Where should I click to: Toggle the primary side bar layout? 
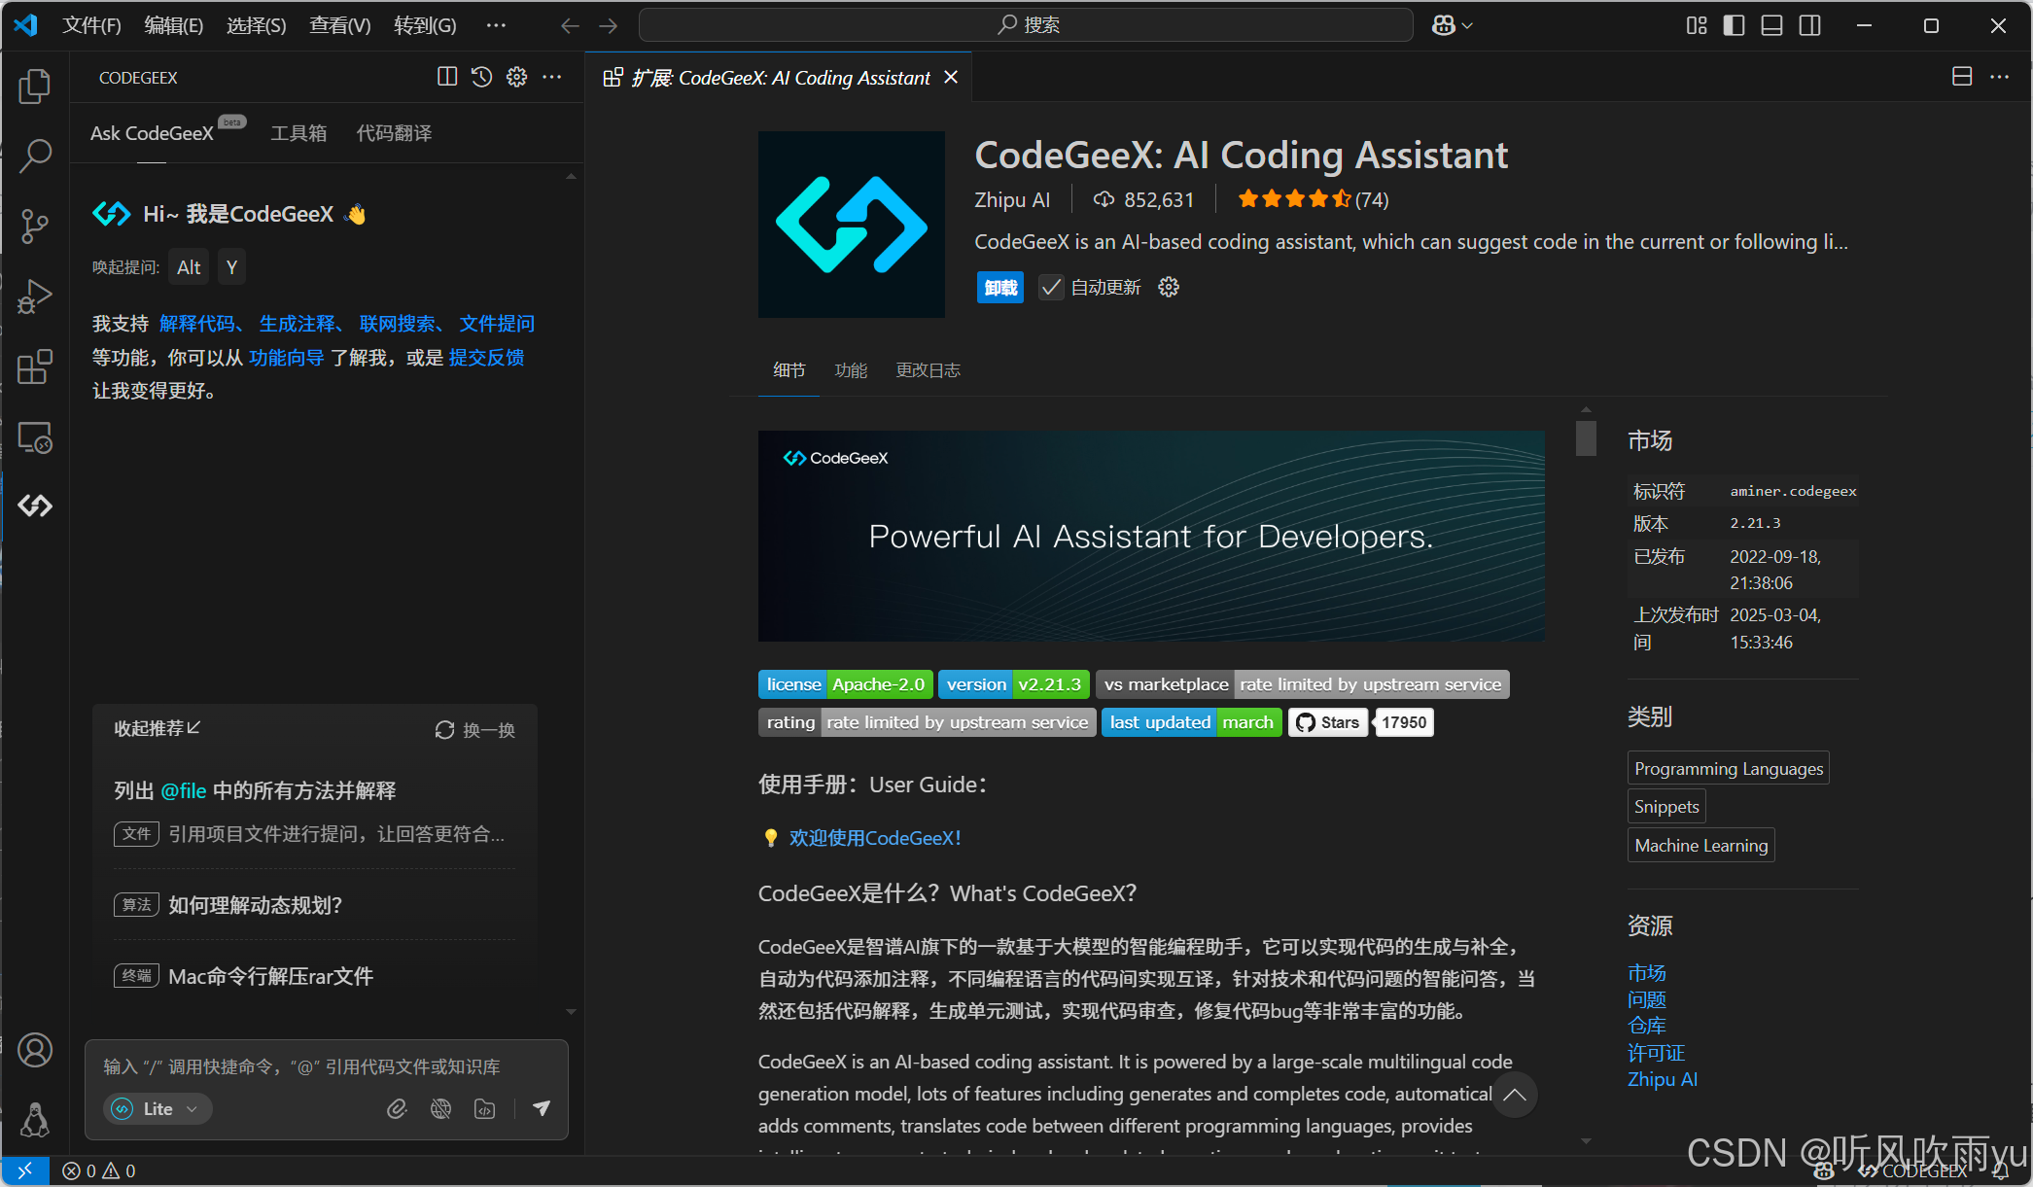click(x=1734, y=25)
